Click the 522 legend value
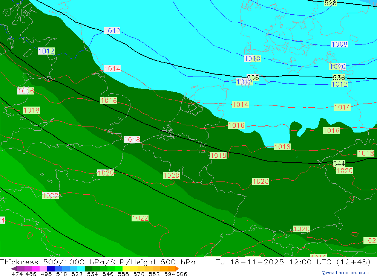This screenshot has width=377, height=276. tap(77, 274)
